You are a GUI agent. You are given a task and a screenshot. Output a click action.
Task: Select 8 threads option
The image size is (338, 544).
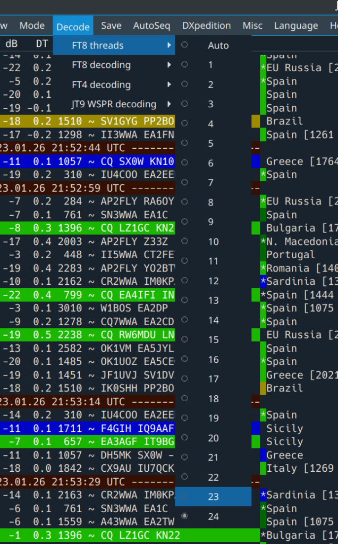click(x=211, y=202)
